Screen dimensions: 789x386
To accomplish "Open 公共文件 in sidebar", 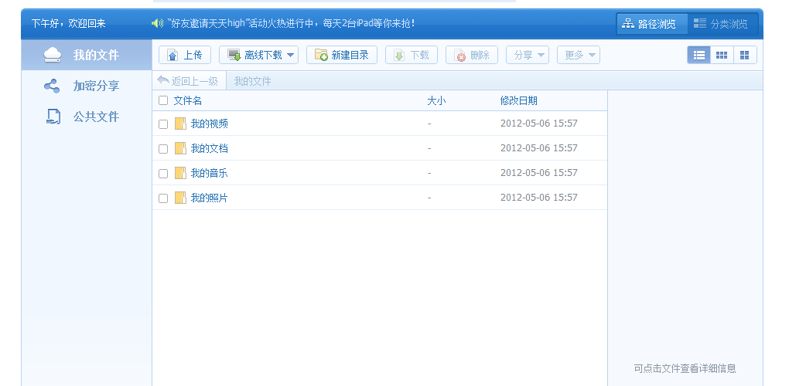I will click(86, 117).
